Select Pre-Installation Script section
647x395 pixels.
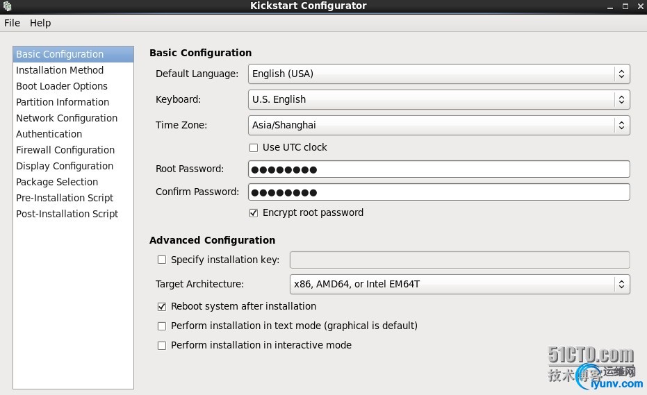pos(73,198)
